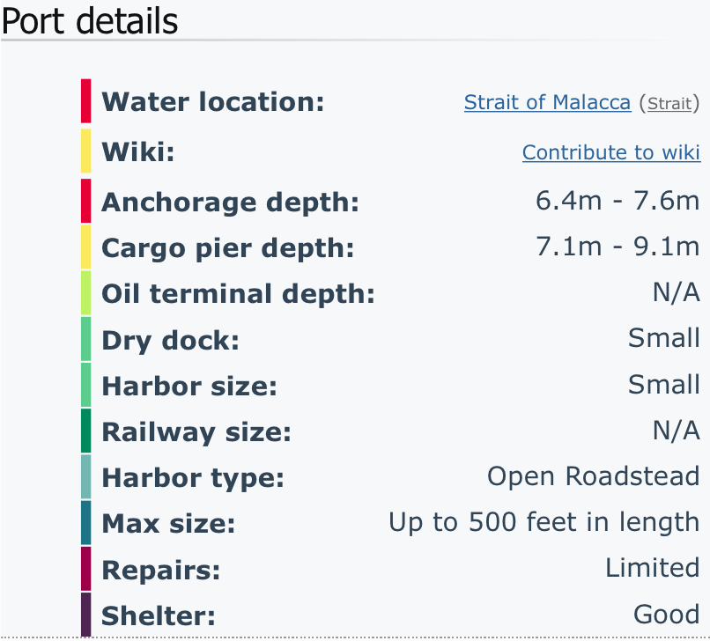The height and width of the screenshot is (641, 710).
Task: Click the lime swatch beside Oil terminal depth
Action: (86, 293)
